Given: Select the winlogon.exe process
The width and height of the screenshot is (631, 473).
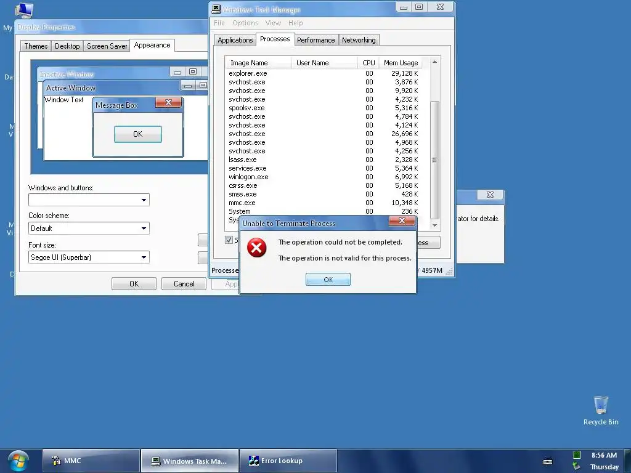Looking at the screenshot, I should [324, 177].
